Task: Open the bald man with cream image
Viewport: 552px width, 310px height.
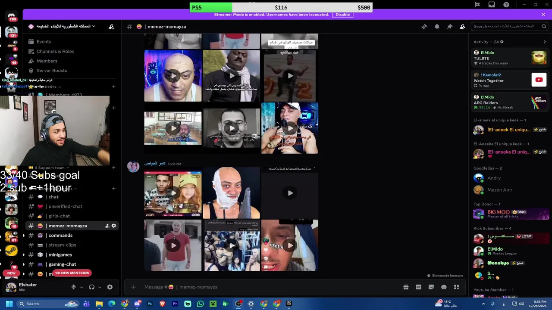Action: [232, 193]
